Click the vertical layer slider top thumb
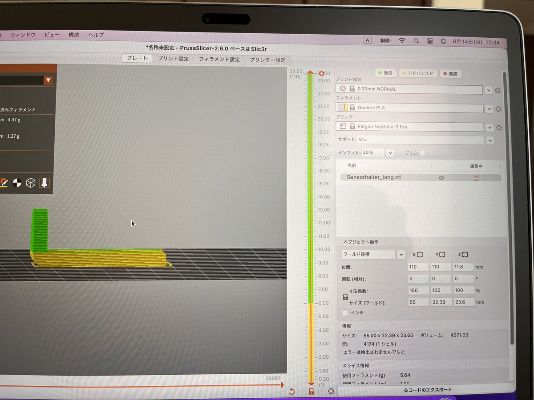 [311, 72]
